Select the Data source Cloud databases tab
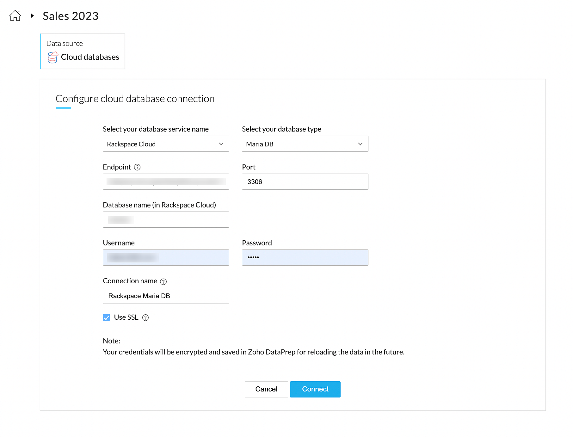The image size is (573, 437). click(83, 51)
